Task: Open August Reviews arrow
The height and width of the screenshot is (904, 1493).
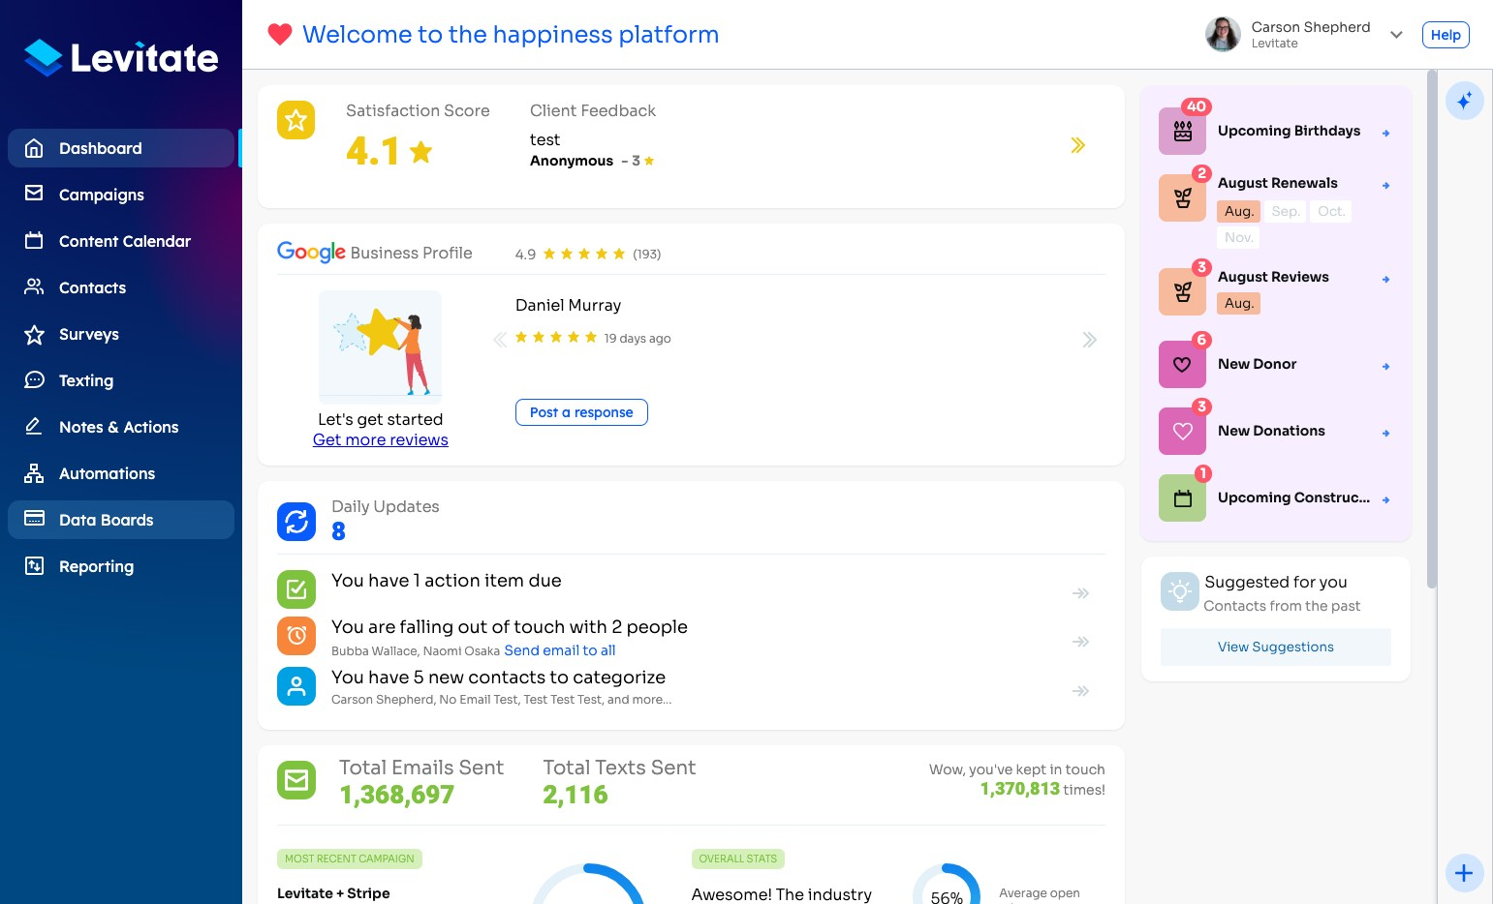Action: pyautogui.click(x=1386, y=279)
